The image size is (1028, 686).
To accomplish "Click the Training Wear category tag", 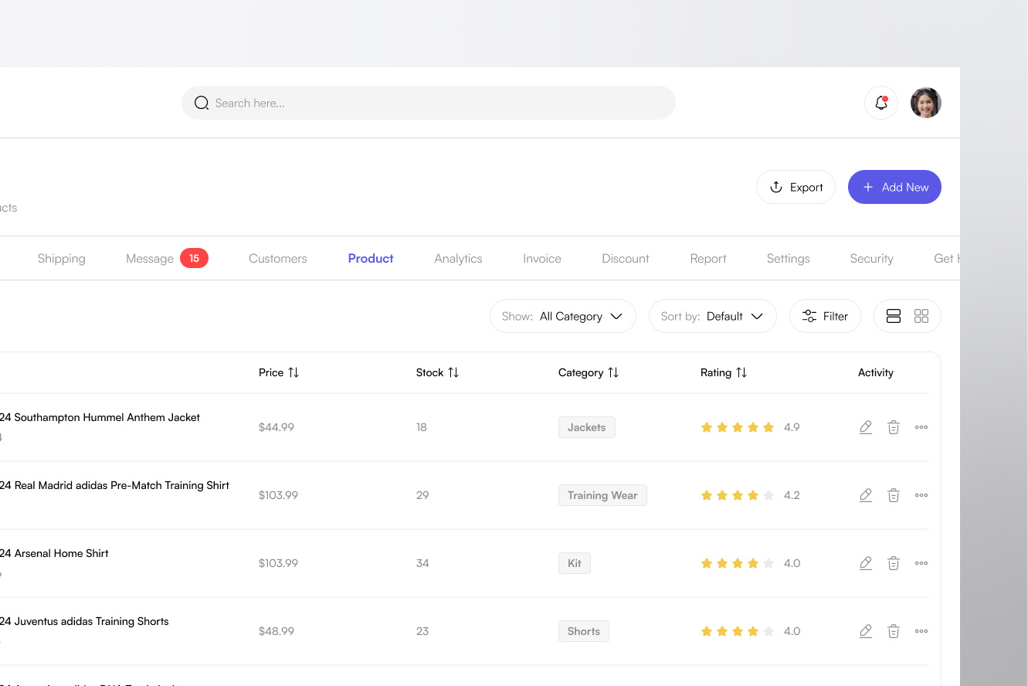I will click(602, 495).
